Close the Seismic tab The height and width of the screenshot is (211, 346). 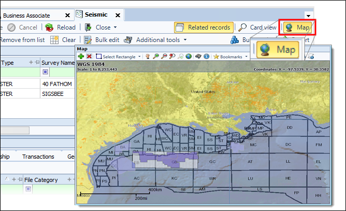pos(118,15)
